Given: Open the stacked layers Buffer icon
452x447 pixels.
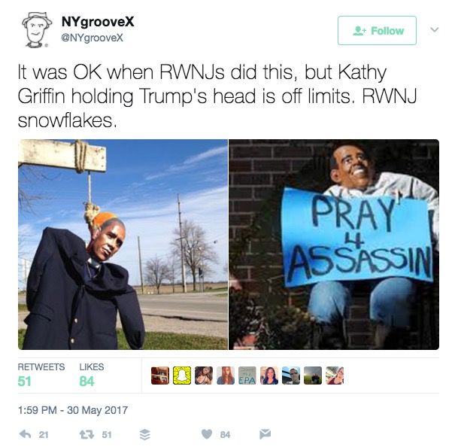Looking at the screenshot, I should coord(145,434).
